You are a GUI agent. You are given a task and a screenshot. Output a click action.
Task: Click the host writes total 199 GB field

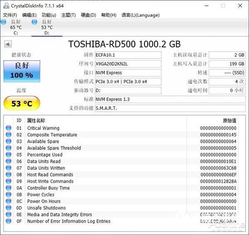point(227,64)
